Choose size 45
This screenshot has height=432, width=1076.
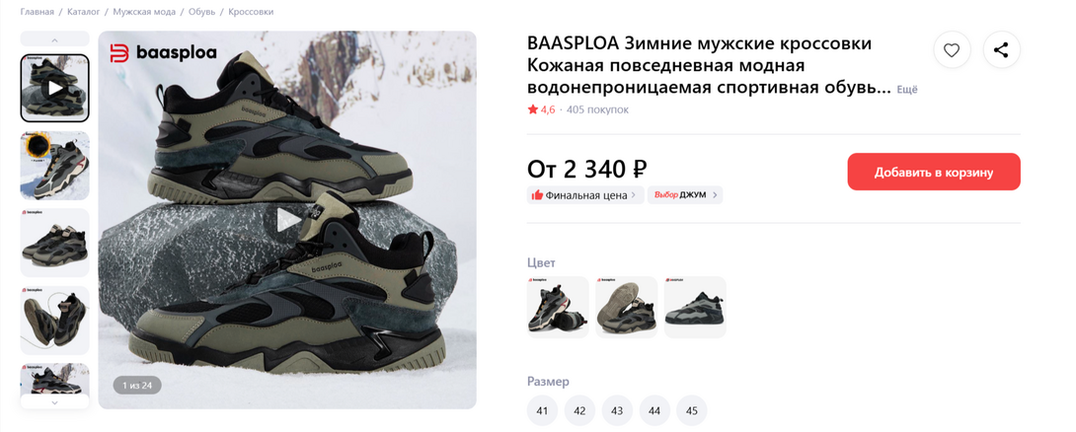(x=692, y=410)
